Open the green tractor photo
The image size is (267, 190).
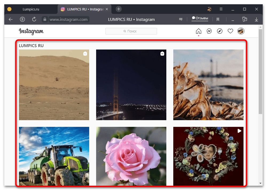[54, 156]
